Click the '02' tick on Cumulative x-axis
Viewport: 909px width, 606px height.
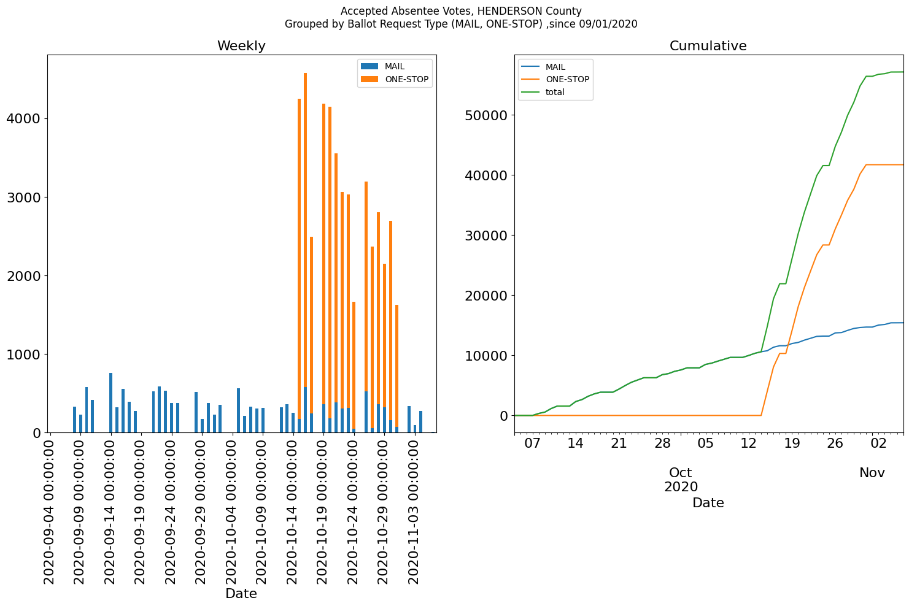click(x=878, y=443)
